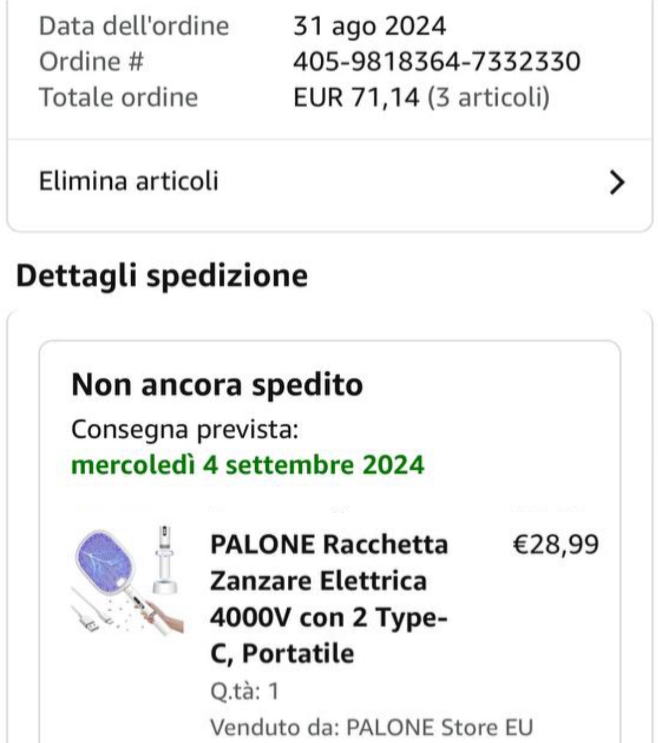Select the Dettagli spedizione section heading
Screen dimensions: 658x743
click(162, 276)
